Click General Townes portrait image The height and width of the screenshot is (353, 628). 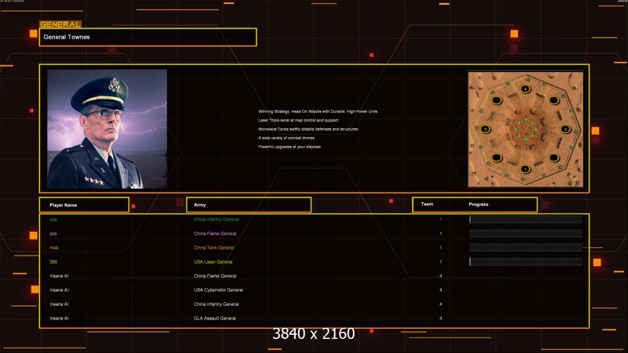[107, 129]
